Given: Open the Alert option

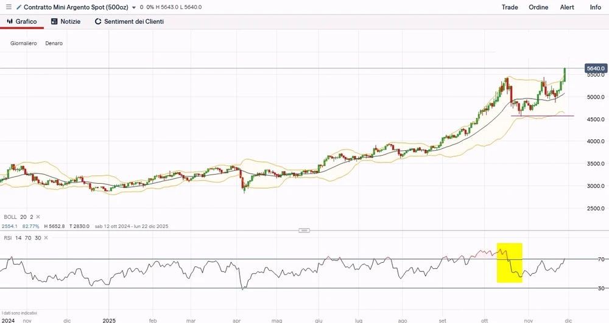Looking at the screenshot, I should 567,7.
